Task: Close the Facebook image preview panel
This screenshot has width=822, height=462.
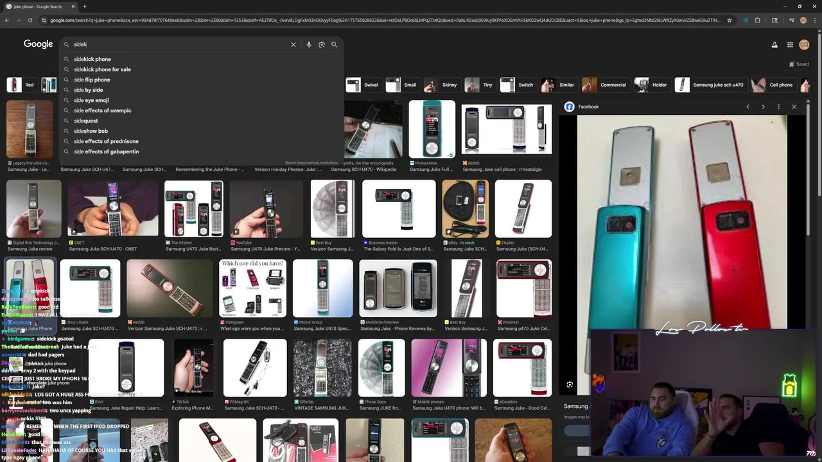Action: click(x=794, y=107)
